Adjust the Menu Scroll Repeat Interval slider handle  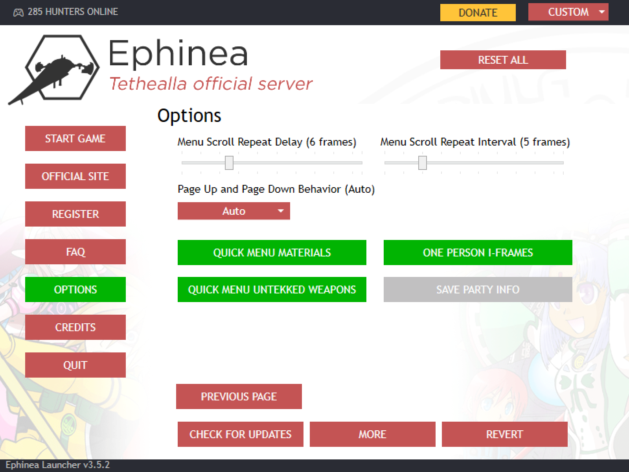coord(423,162)
